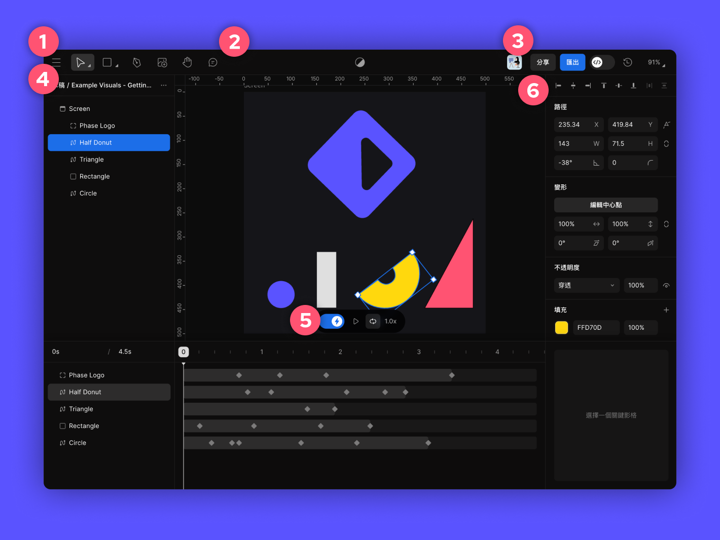The image size is (720, 540).
Task: Click the distribute horizontally icon
Action: click(x=649, y=86)
